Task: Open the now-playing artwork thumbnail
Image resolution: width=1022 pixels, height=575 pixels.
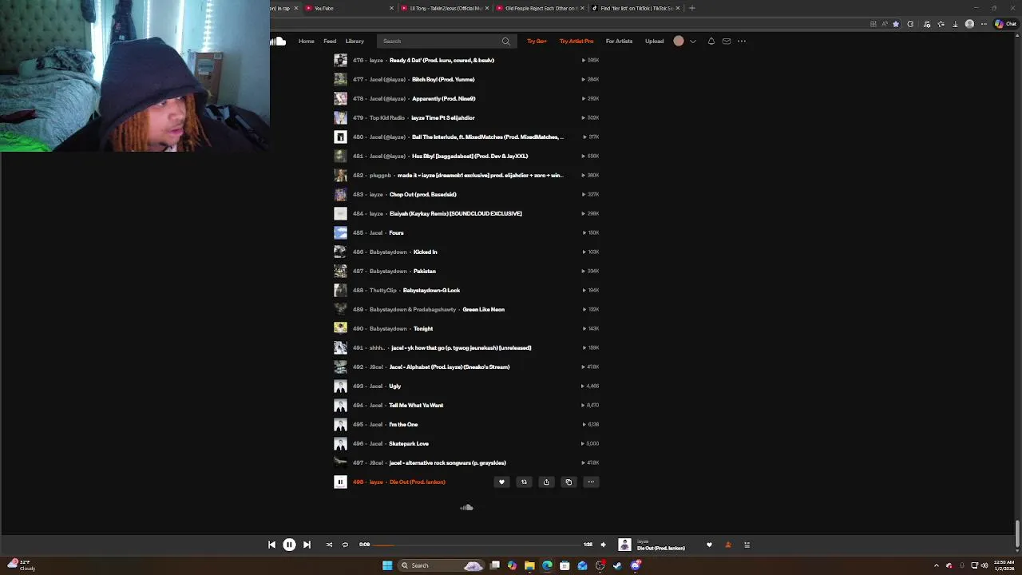Action: 624,545
